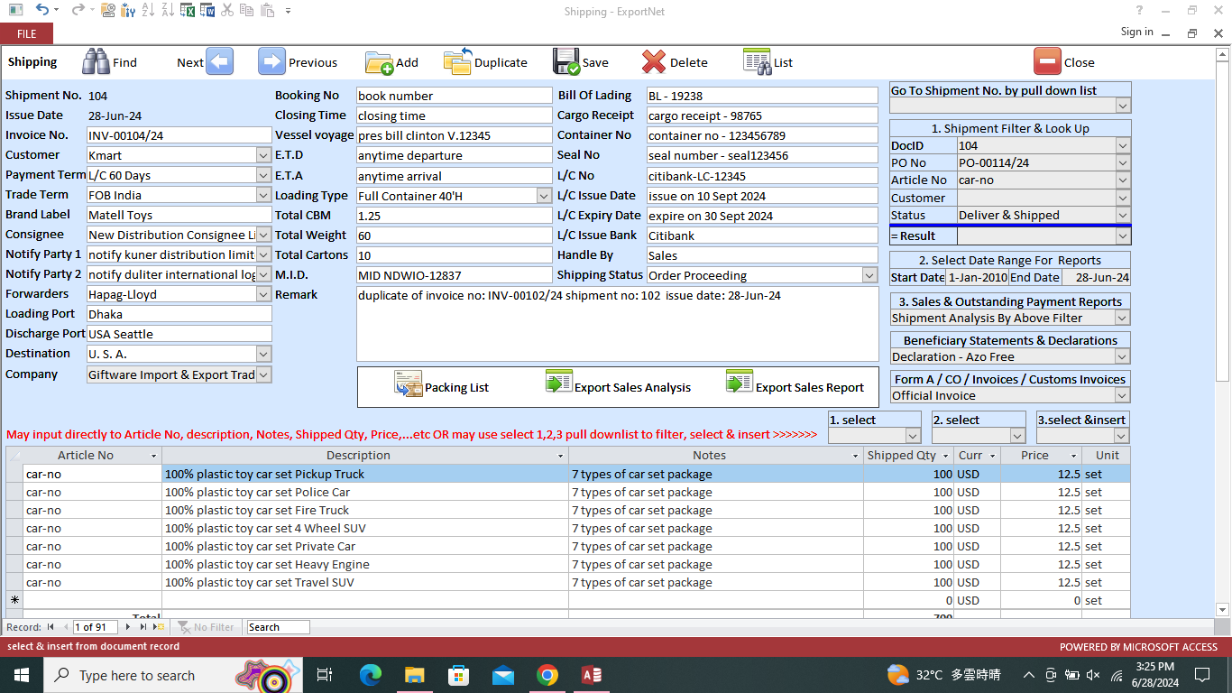Open Microsoft Edge from taskbar
Viewport: 1232px width, 693px height.
click(x=370, y=675)
